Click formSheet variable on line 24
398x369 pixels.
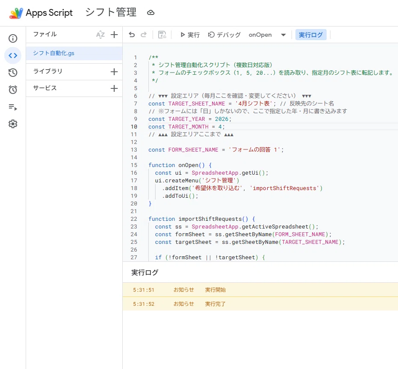(190, 234)
